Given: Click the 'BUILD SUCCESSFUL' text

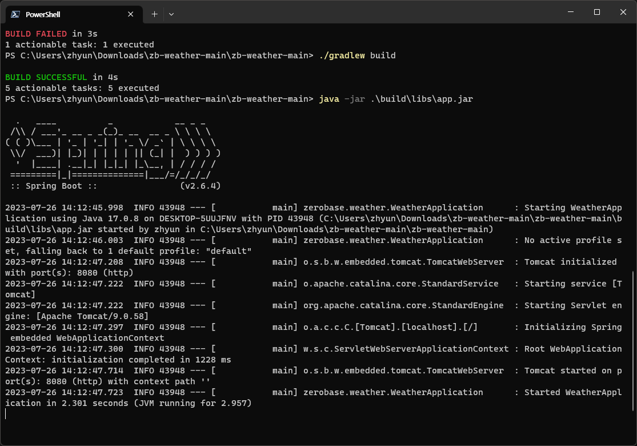Looking at the screenshot, I should [x=46, y=77].
